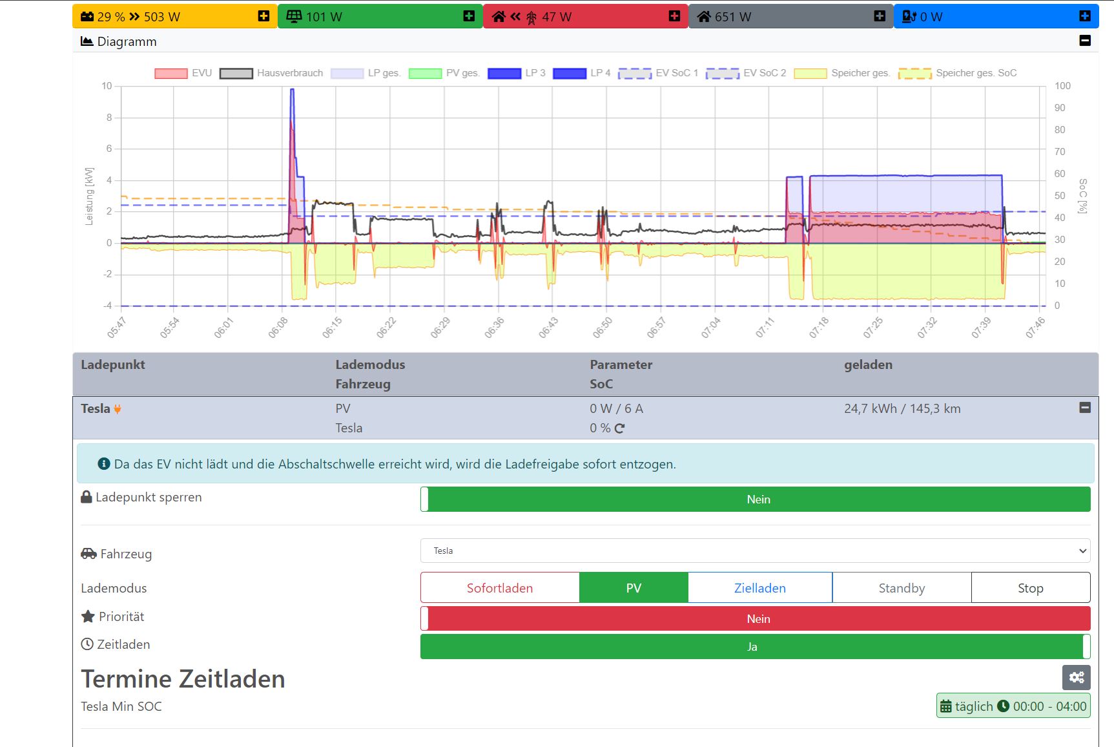Image resolution: width=1114 pixels, height=747 pixels.
Task: Click the orange plug icon next to Tesla
Action: point(118,409)
